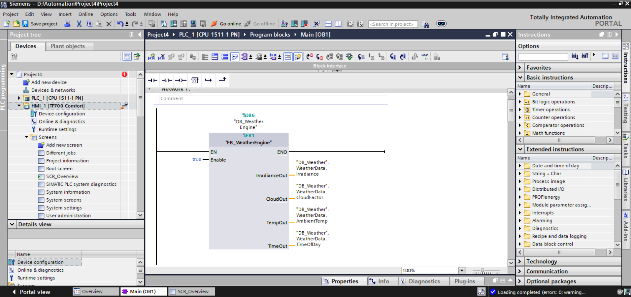
Task: Expand the PLC_1 [CPU 1511-1 PN] node
Action: [19, 98]
